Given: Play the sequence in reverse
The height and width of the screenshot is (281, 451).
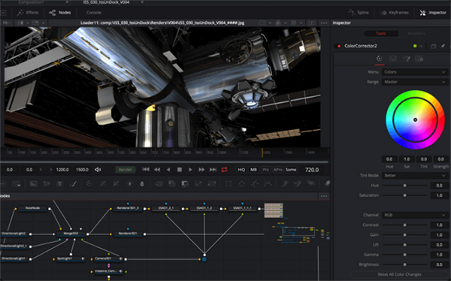Looking at the screenshot, I should point(168,170).
